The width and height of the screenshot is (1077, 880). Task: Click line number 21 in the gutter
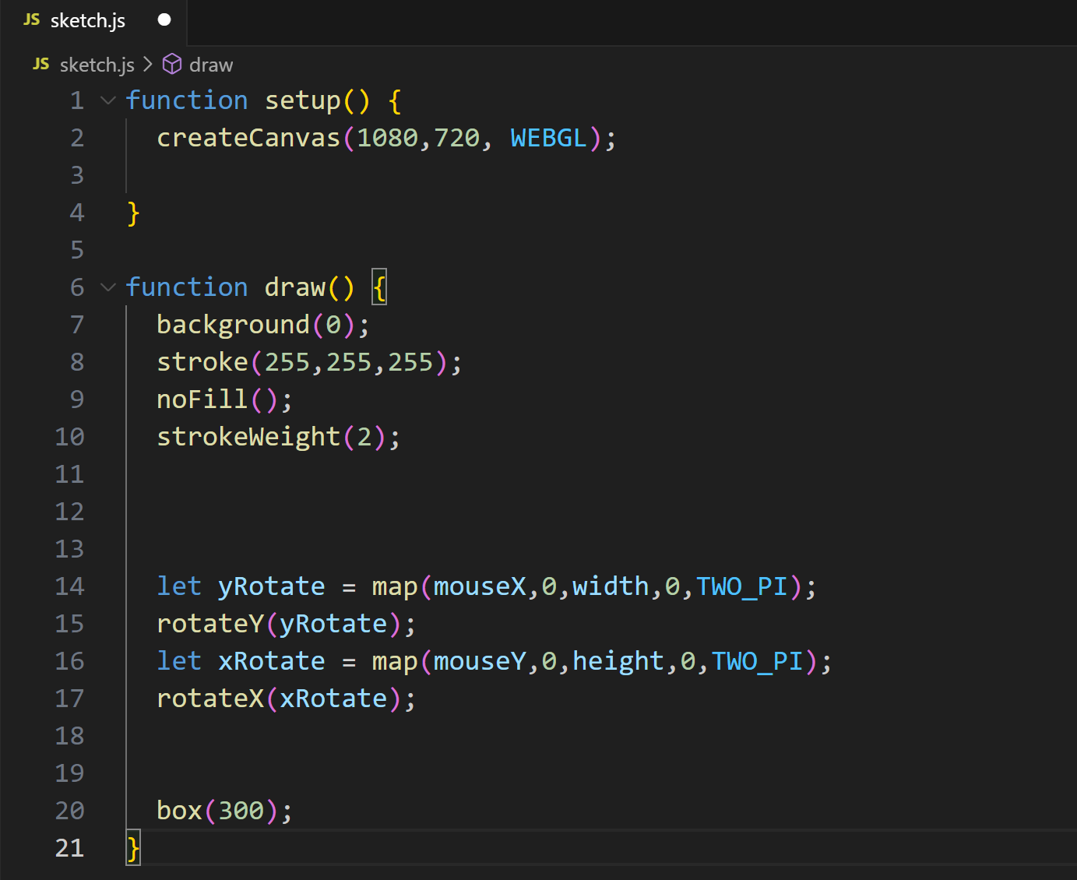point(69,848)
